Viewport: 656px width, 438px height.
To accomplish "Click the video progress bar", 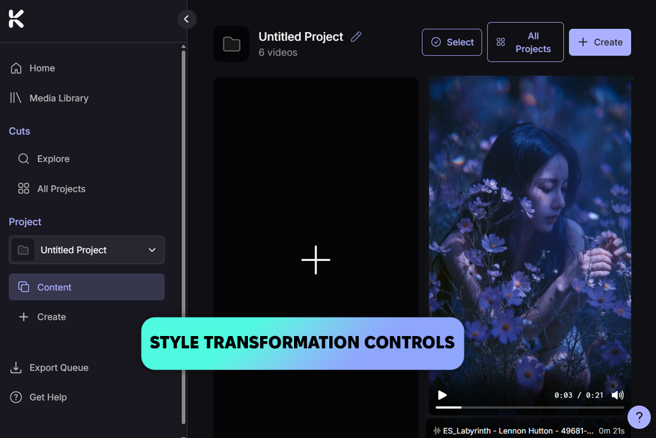I will click(x=530, y=407).
